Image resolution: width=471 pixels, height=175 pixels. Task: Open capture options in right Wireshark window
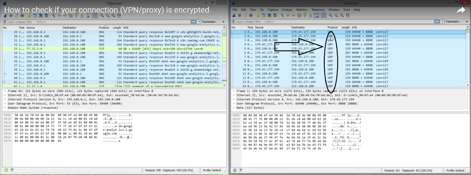tap(251, 15)
